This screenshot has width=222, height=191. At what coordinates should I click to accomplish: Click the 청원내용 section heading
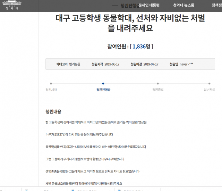[x=53, y=111]
